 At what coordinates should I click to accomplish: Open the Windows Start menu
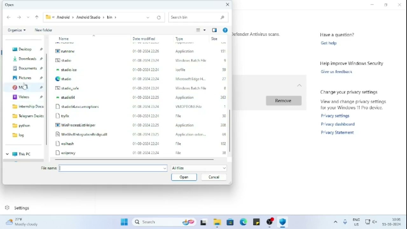point(124,222)
